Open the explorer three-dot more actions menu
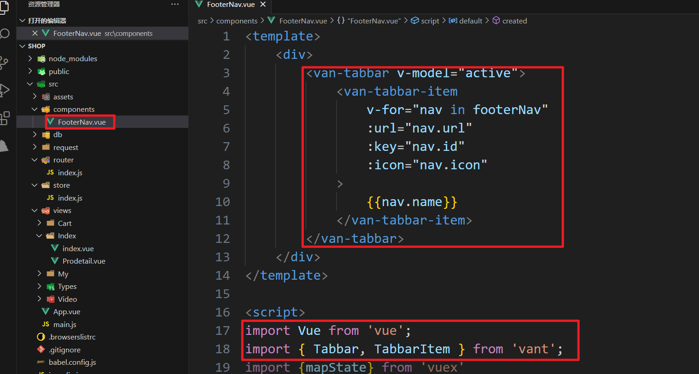 [175, 4]
